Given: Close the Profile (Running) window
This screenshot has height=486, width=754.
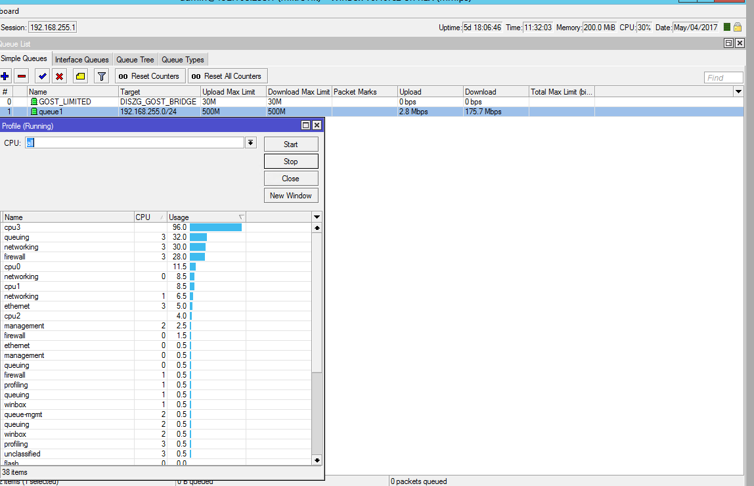Looking at the screenshot, I should 317,125.
